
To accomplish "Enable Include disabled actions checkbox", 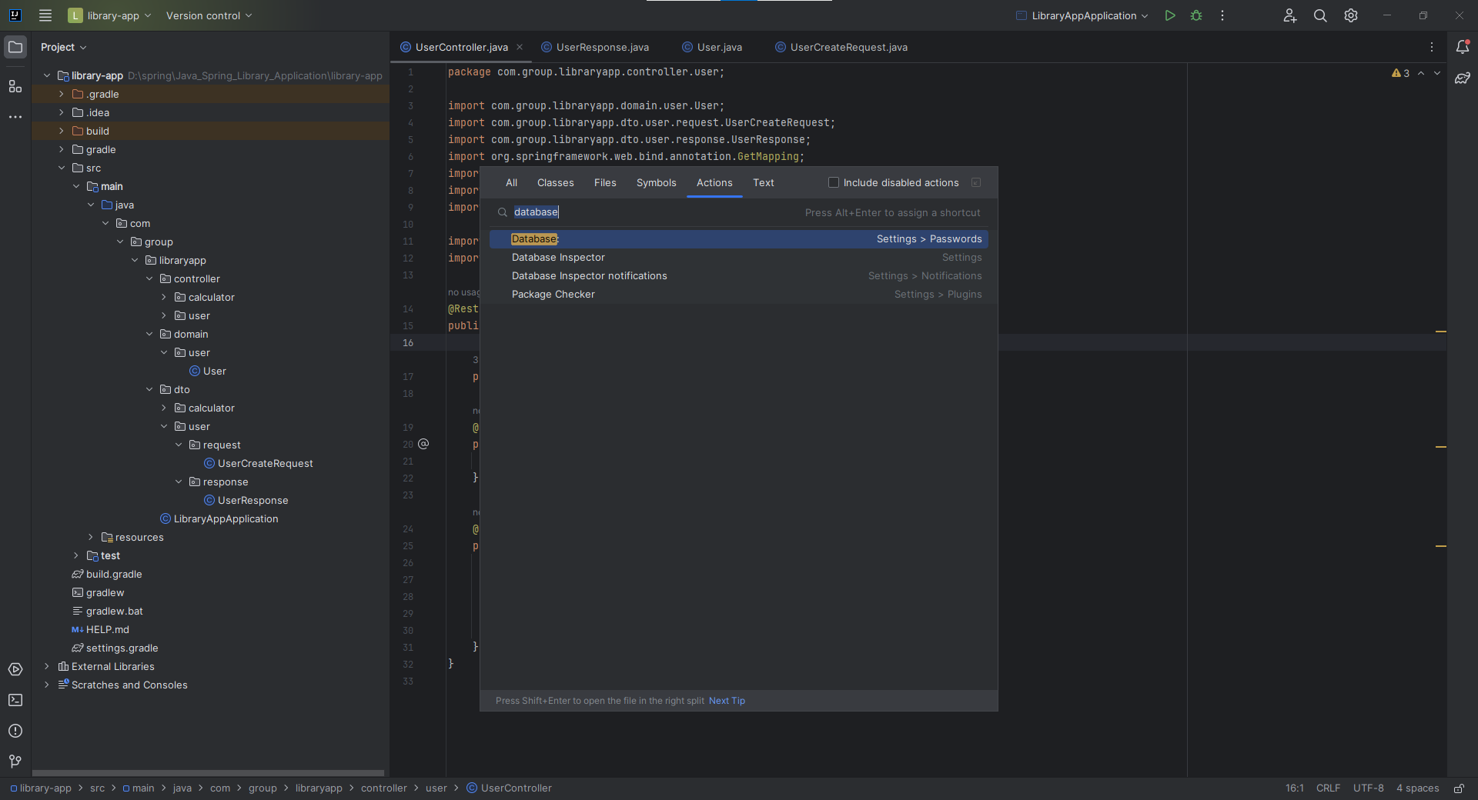I will [834, 182].
